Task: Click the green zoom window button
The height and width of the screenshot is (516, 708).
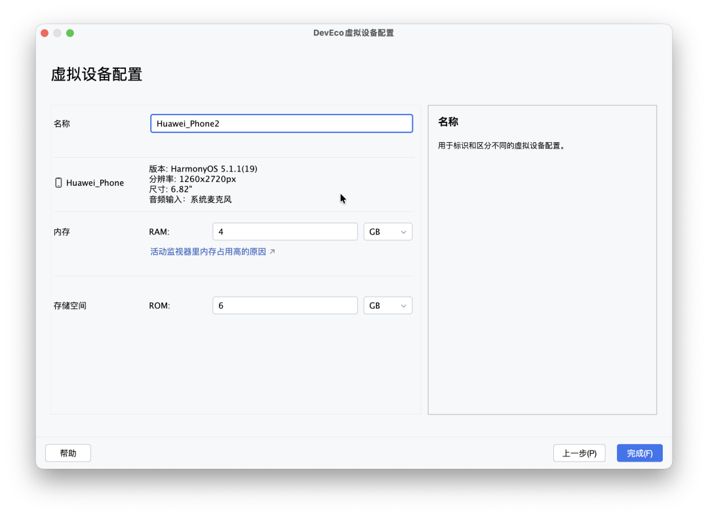Action: point(70,33)
